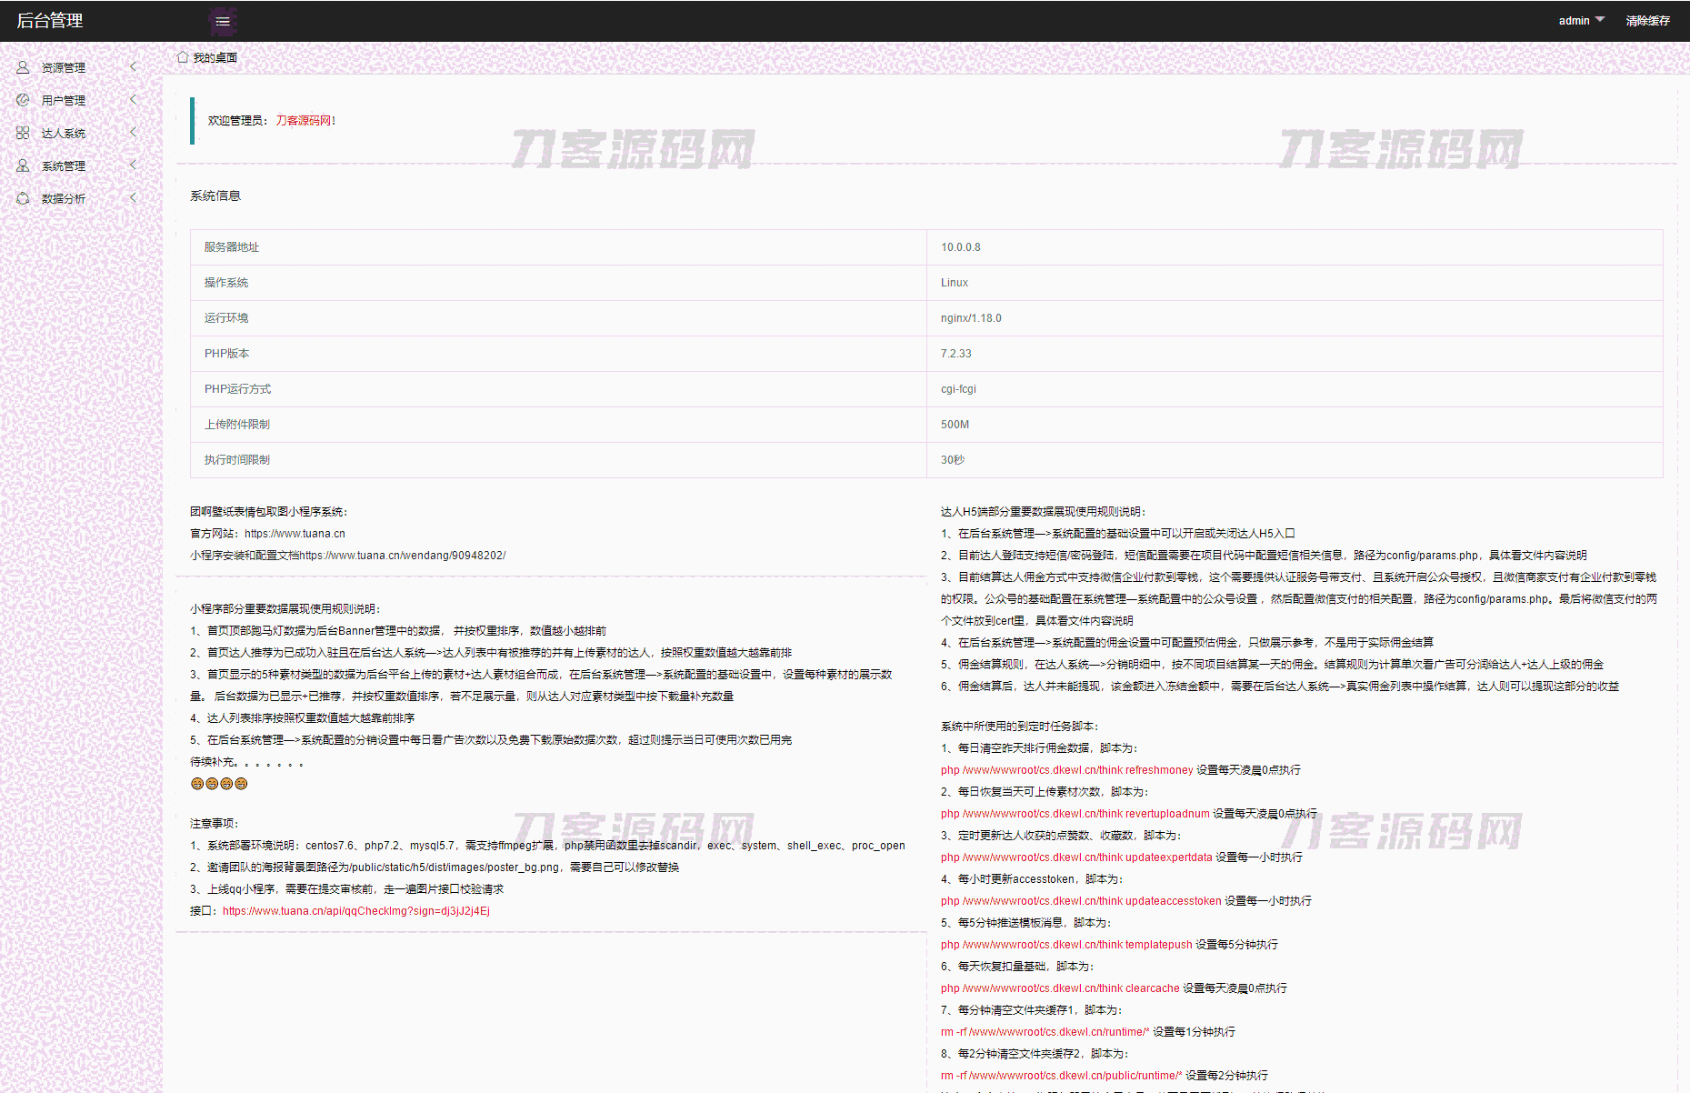Click the 团啊壁纸表情包取图小程序系统 title line
The width and height of the screenshot is (1690, 1093).
click(269, 512)
